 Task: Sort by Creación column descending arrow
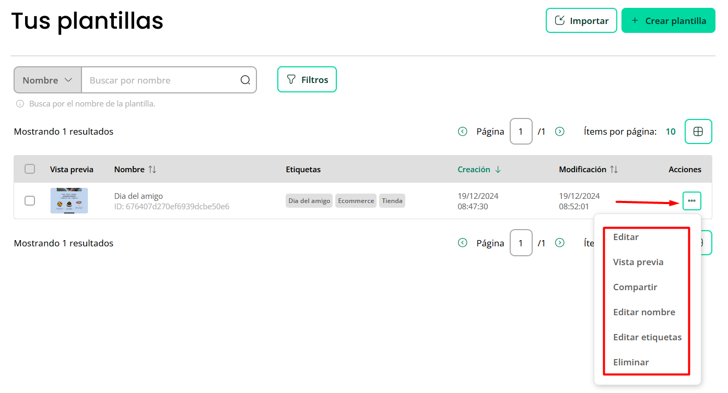tap(498, 169)
